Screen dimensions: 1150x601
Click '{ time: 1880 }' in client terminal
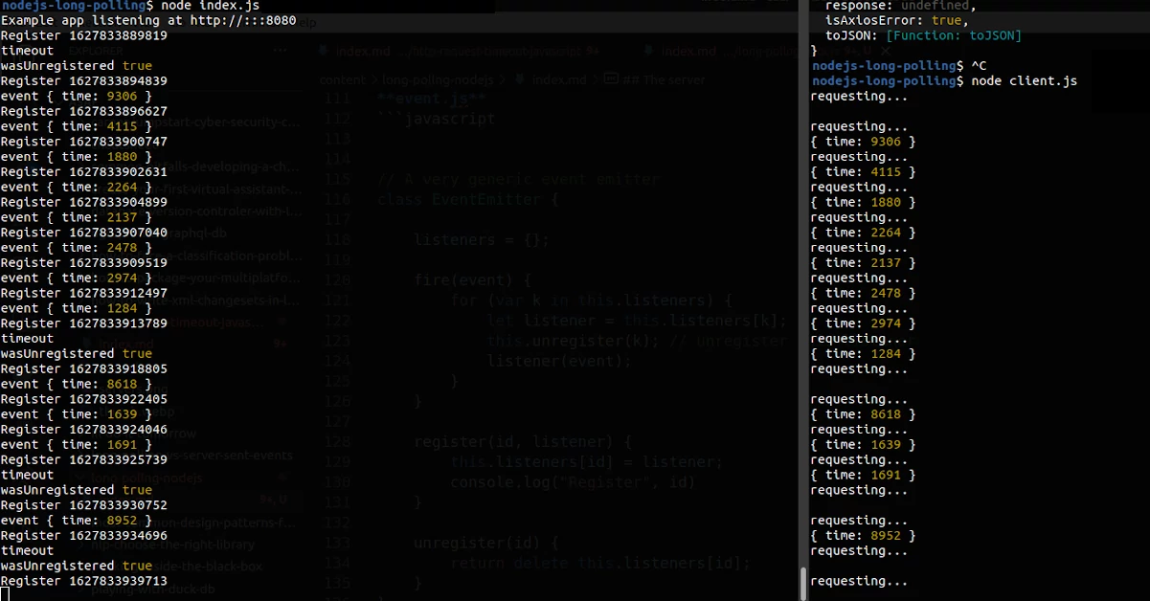[864, 202]
